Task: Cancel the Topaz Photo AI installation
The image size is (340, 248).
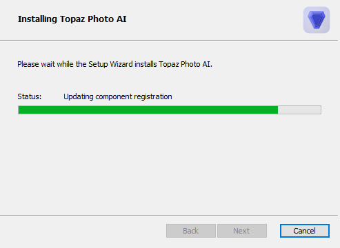Action: point(305,231)
